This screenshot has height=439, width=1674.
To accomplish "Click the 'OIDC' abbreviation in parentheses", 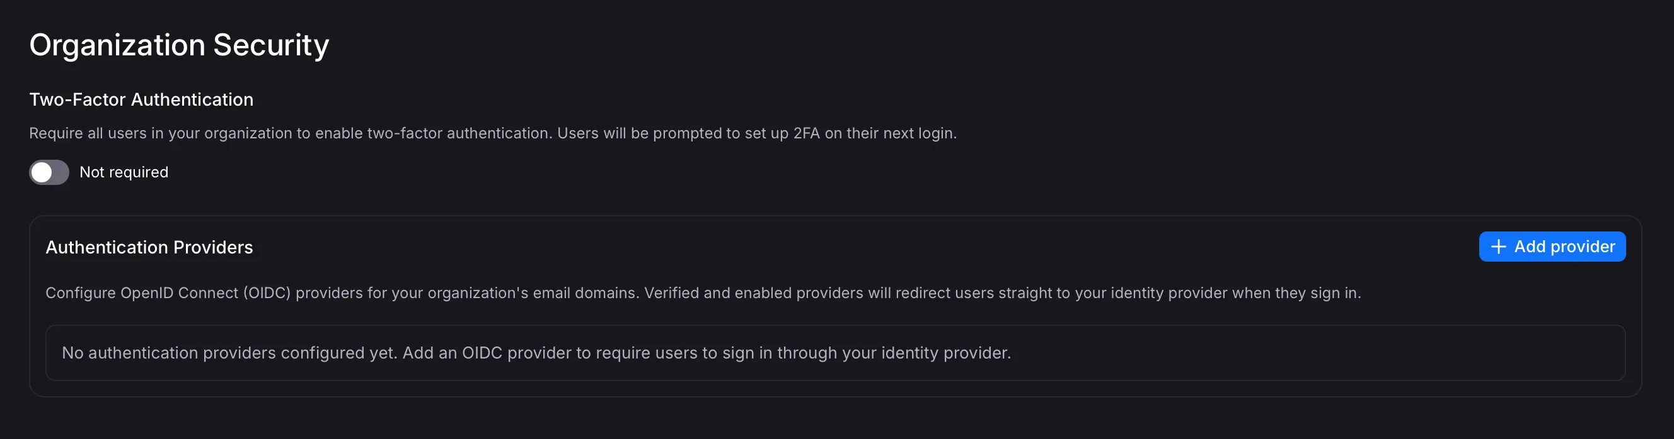I will (267, 293).
